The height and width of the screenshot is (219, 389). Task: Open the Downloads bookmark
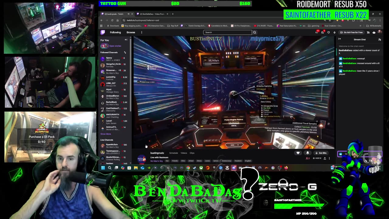click(x=113, y=26)
